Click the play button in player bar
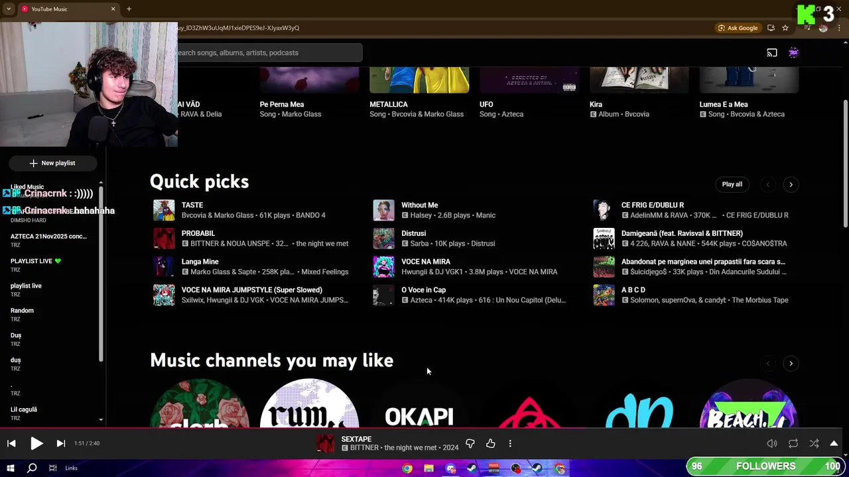This screenshot has height=477, width=849. tap(36, 443)
